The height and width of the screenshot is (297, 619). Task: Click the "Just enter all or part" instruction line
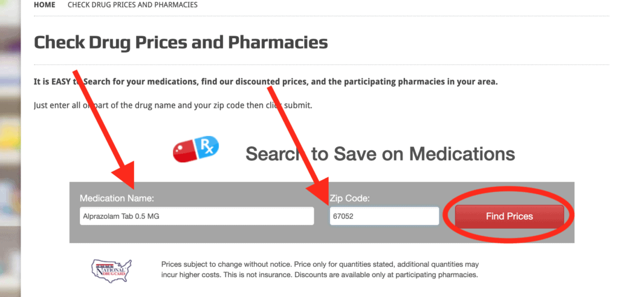[x=173, y=106]
